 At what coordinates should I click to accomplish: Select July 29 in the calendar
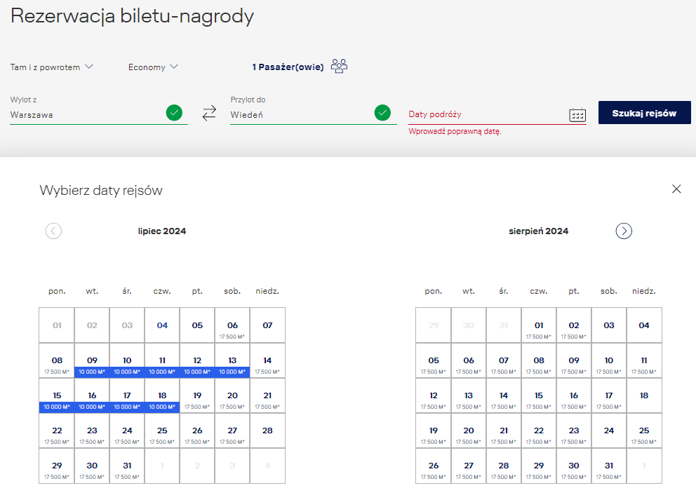pyautogui.click(x=57, y=466)
